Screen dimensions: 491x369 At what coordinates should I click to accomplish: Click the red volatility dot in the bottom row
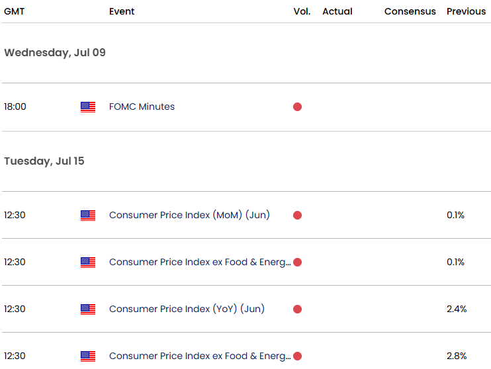pos(298,356)
